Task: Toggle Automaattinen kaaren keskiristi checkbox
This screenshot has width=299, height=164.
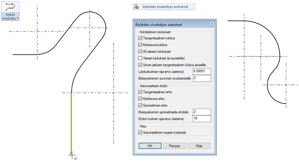Action: coord(140,133)
